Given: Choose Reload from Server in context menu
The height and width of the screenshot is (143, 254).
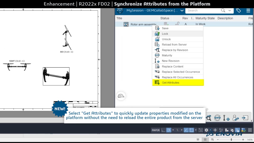Looking at the screenshot, I should (x=178, y=44).
